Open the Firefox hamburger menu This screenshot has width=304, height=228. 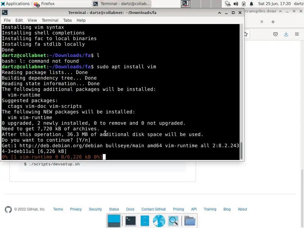tap(297, 34)
